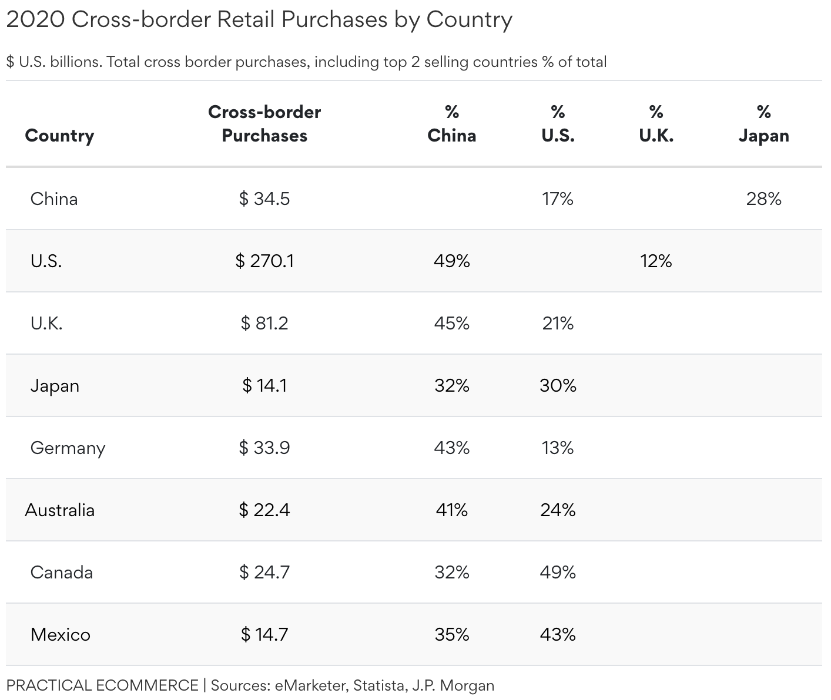Screen dimensions: 831x700
Task: Select the $ 81.2 U.K. purchases cell
Action: [x=264, y=324]
